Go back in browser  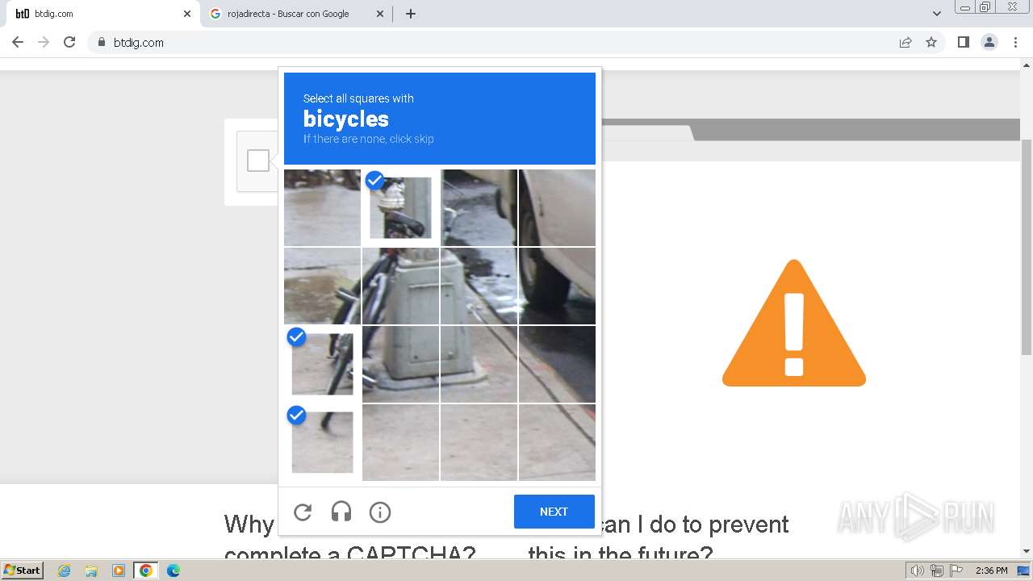point(18,42)
